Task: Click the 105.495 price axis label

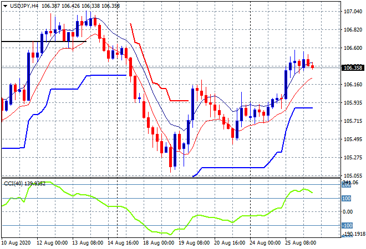Action: click(x=353, y=139)
